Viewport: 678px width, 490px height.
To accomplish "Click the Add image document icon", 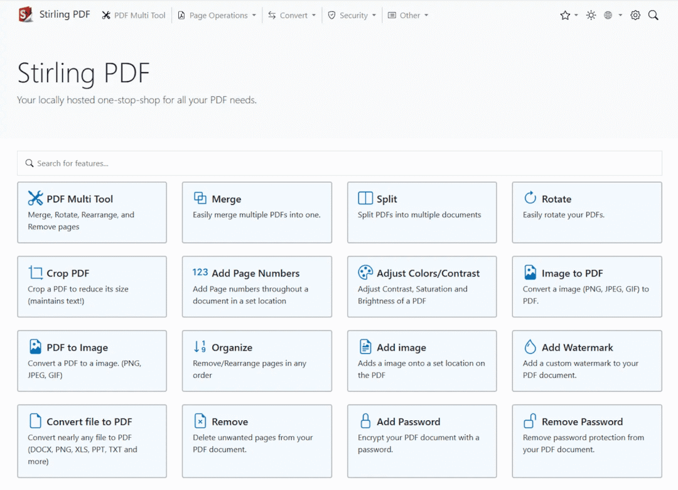I will point(365,347).
